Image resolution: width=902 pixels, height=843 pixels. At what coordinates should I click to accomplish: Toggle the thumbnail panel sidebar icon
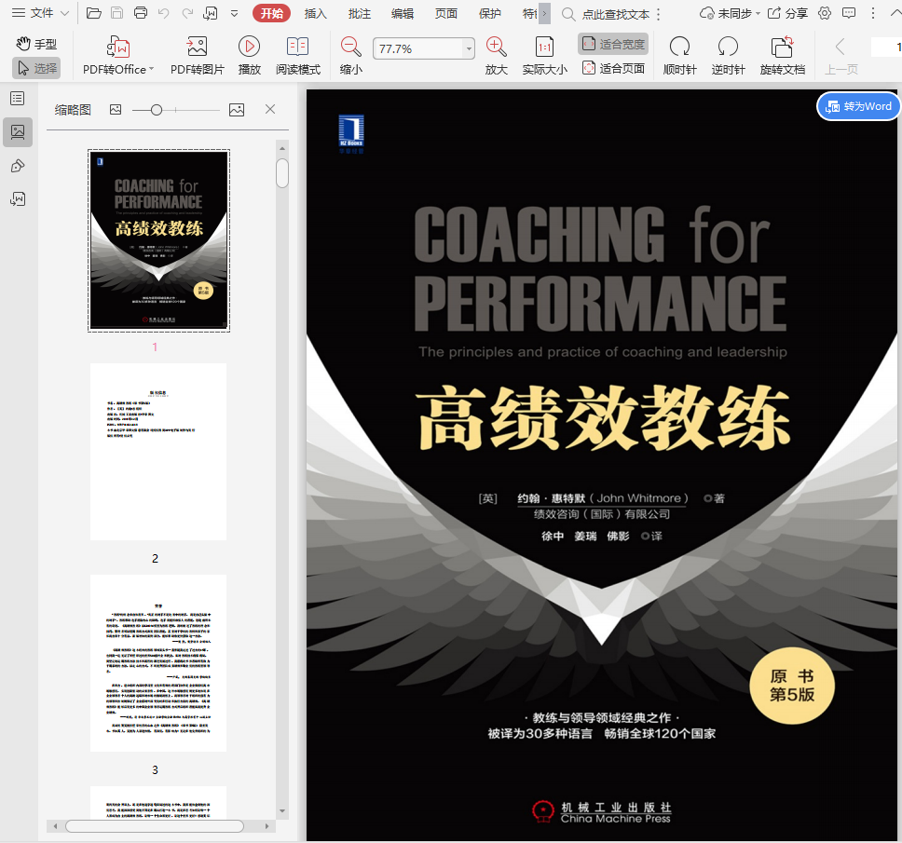(18, 132)
